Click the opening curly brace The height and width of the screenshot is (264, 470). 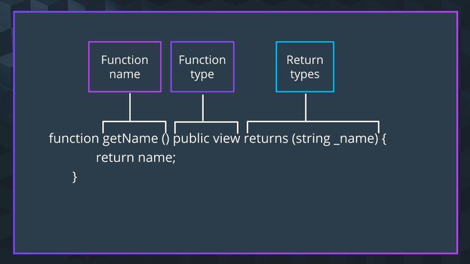coord(384,138)
